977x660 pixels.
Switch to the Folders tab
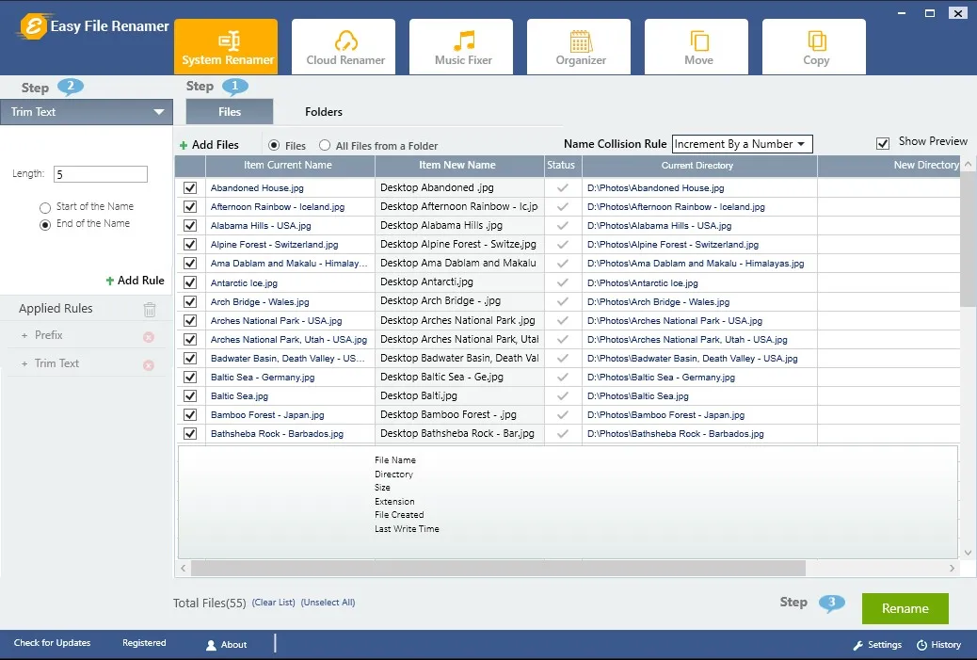point(324,112)
